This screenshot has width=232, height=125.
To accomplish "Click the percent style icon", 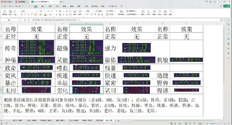I will click(91, 15).
